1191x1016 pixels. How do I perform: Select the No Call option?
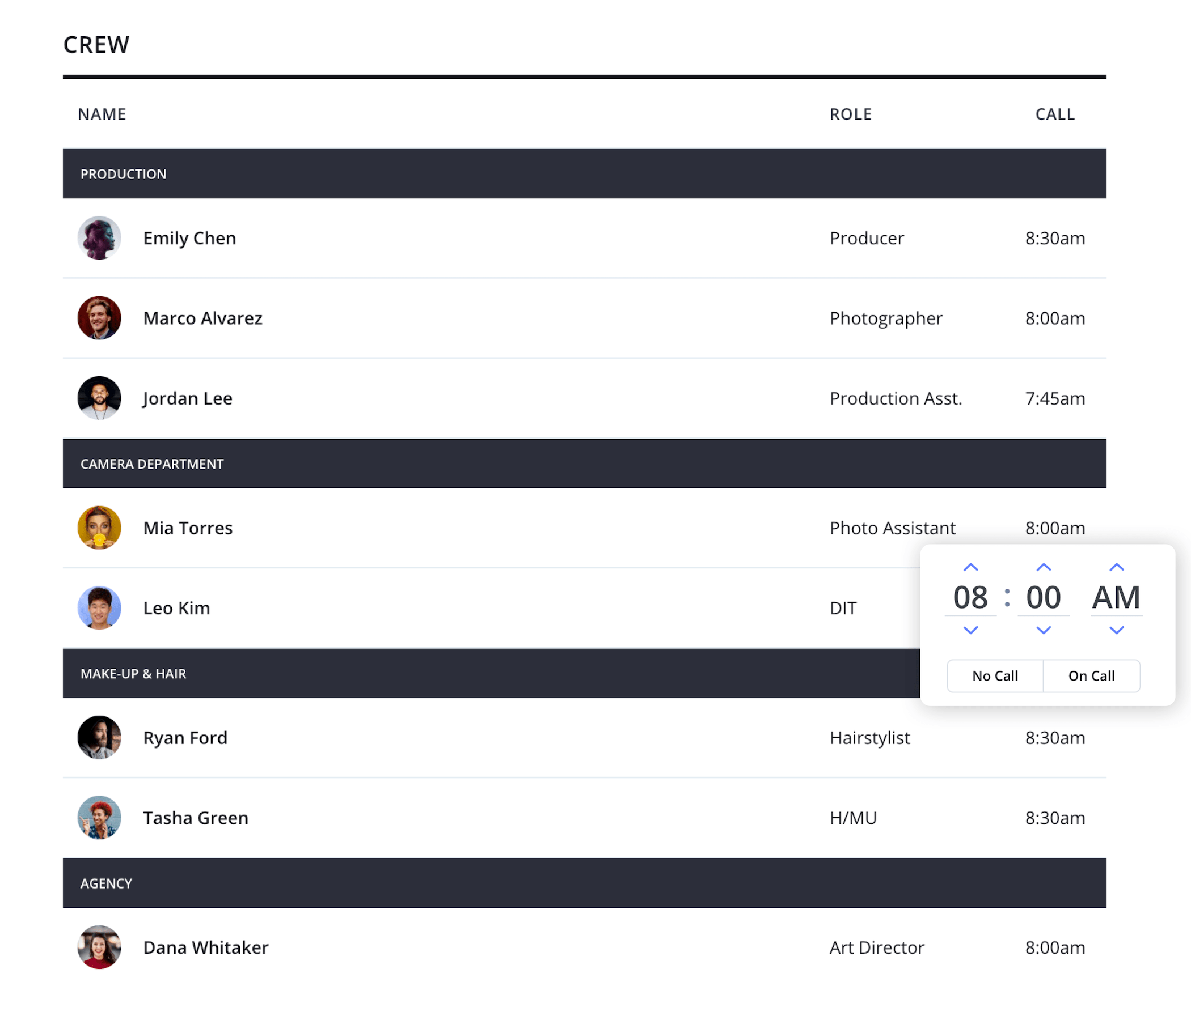994,675
